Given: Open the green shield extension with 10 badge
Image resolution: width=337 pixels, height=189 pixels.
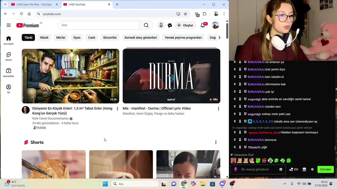Looking at the screenshot, I should (x=197, y=14).
